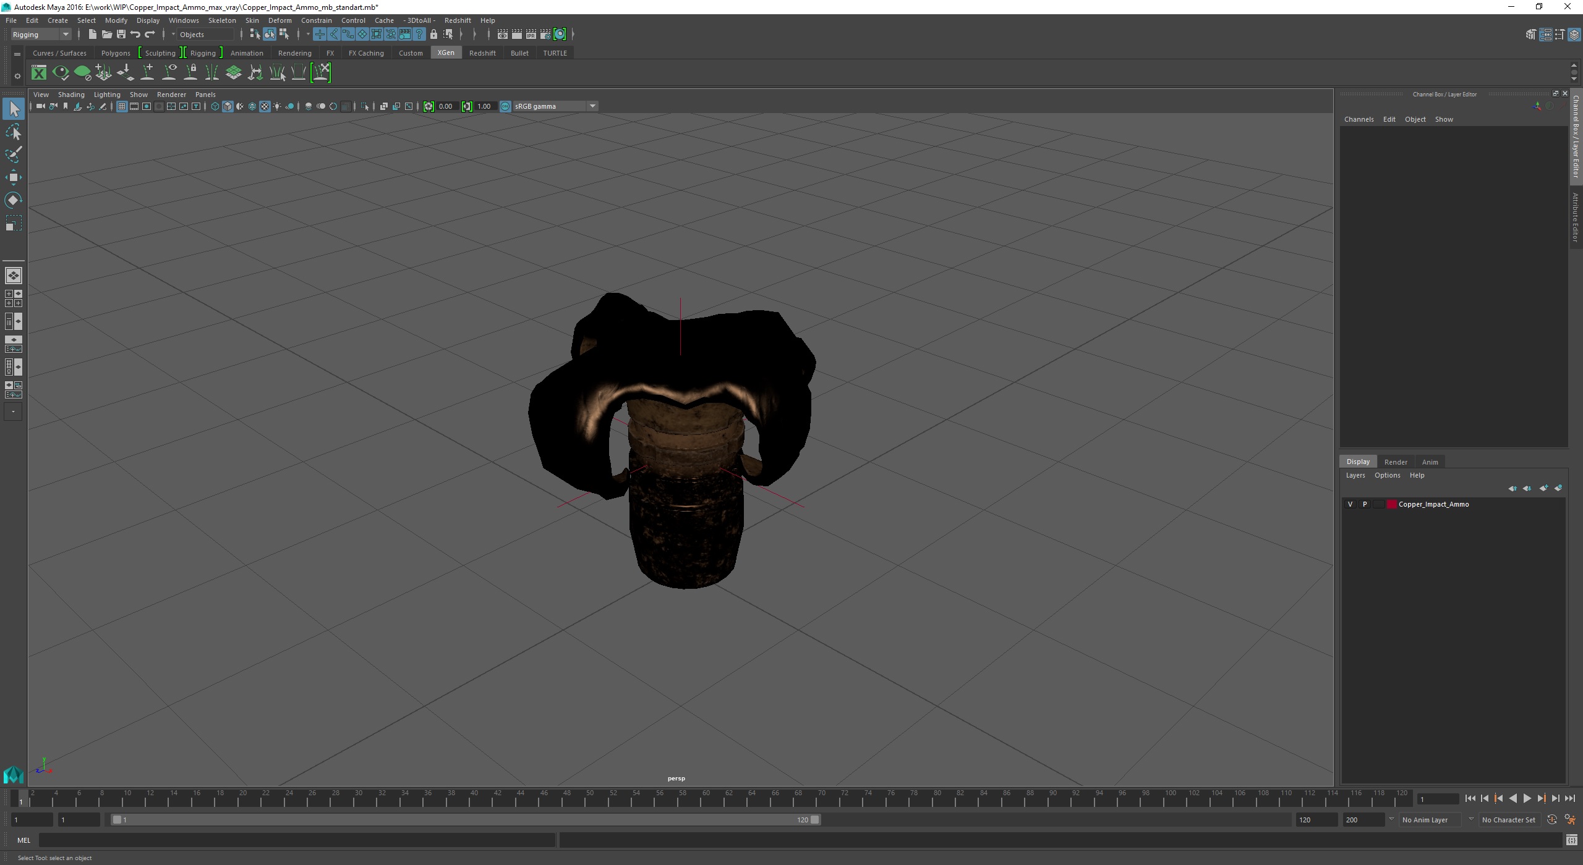
Task: Open the XGen window shelf icon
Action: (39, 73)
